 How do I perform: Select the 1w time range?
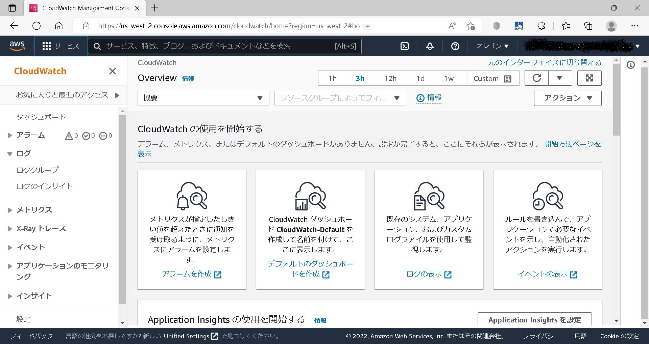pyautogui.click(x=449, y=79)
